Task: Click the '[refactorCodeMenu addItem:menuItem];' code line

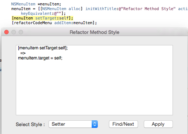Action: (x=54, y=23)
